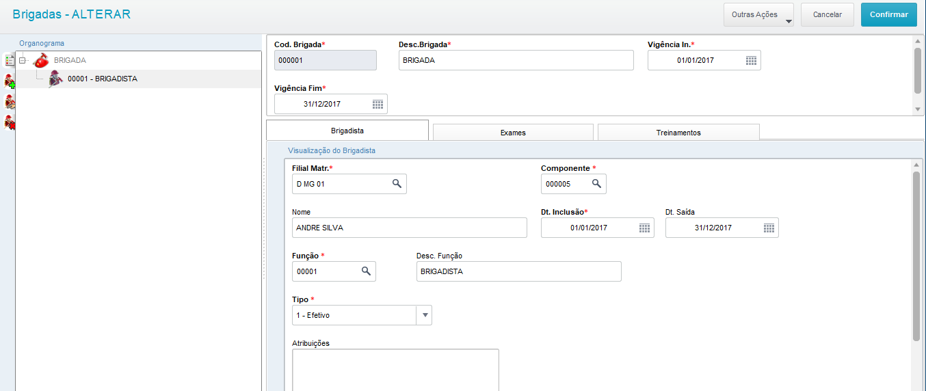Click the Filial Matr. search magnifier
926x391 pixels.
pos(397,184)
